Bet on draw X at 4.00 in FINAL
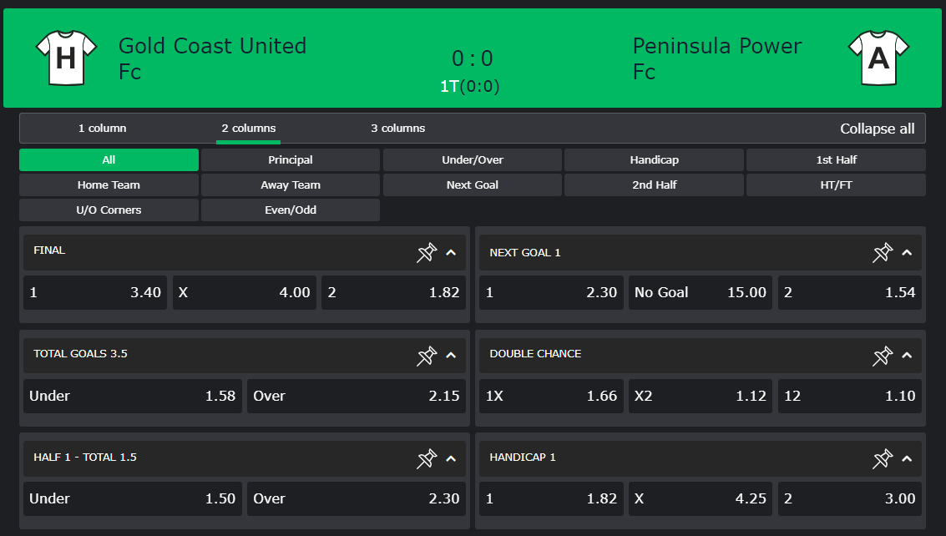The height and width of the screenshot is (536, 946). pos(244,292)
